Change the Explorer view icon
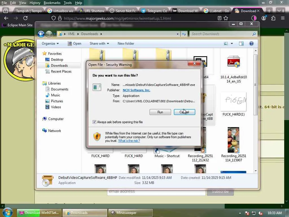 point(226,44)
